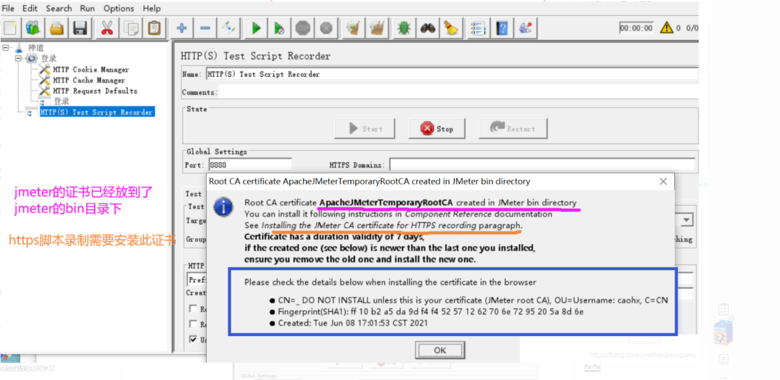This screenshot has height=380, width=780.
Task: Create a new test plan via toolbar
Action: click(x=11, y=28)
